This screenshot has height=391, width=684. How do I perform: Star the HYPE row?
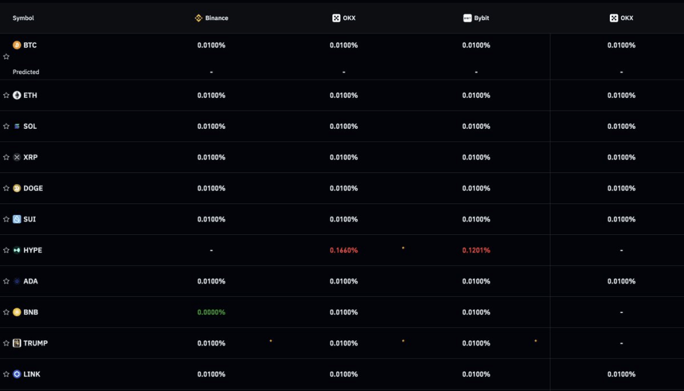(x=6, y=250)
